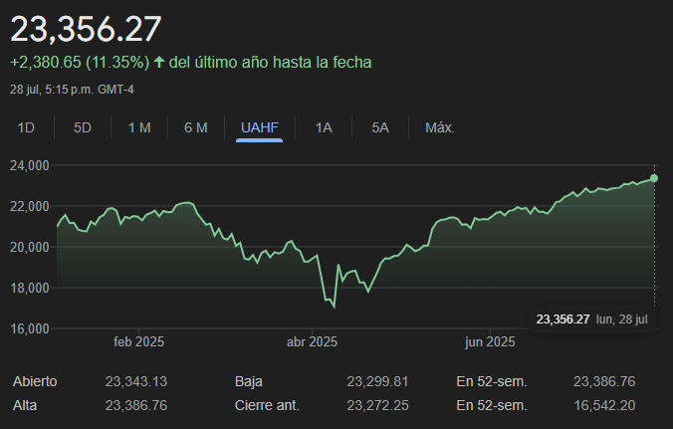This screenshot has height=429, width=673.
Task: Click the 16,000 axis label
Action: pos(30,329)
